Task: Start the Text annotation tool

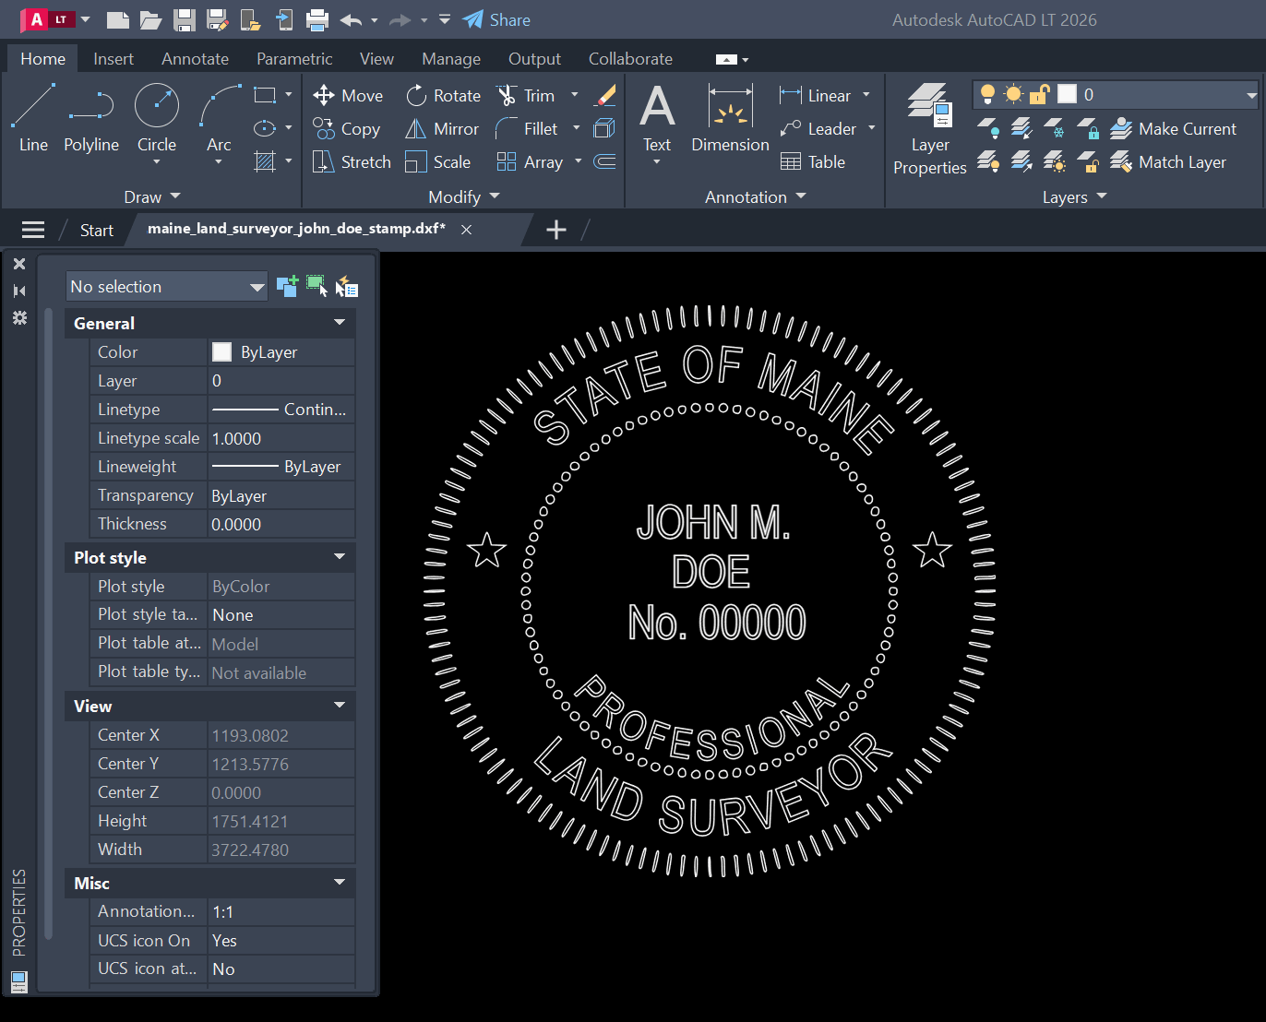Action: tap(657, 118)
